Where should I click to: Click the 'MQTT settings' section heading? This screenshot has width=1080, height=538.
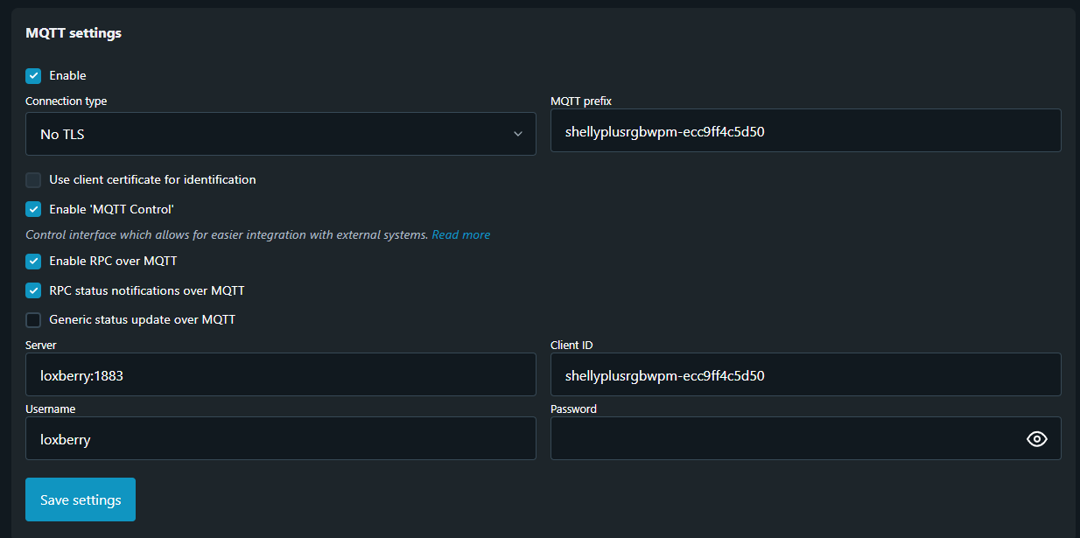(74, 33)
